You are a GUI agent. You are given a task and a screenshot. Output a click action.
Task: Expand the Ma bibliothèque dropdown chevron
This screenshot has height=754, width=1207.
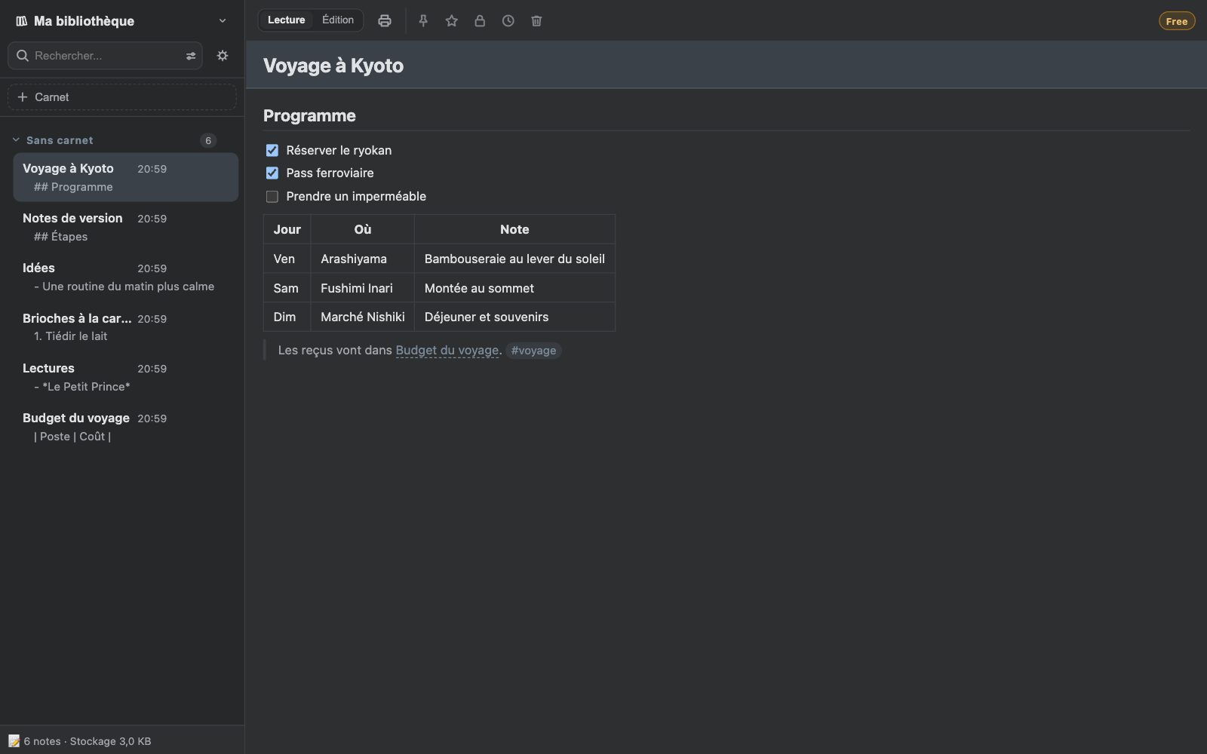223,21
